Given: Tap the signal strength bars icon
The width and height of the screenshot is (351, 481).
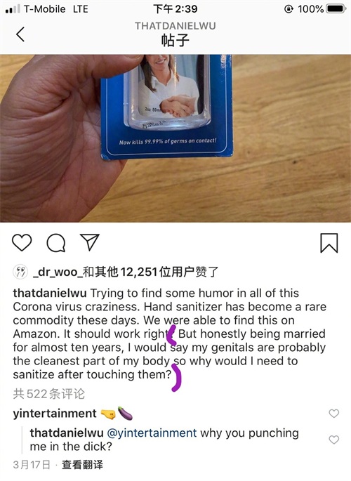Looking at the screenshot, I should 13,9.
